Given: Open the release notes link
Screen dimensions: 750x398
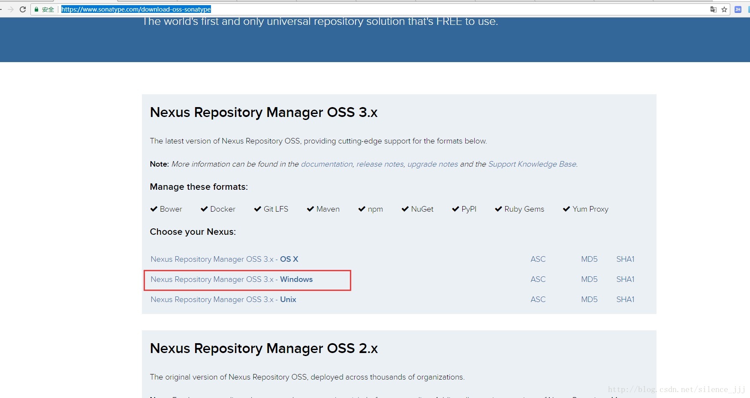Looking at the screenshot, I should coord(380,164).
